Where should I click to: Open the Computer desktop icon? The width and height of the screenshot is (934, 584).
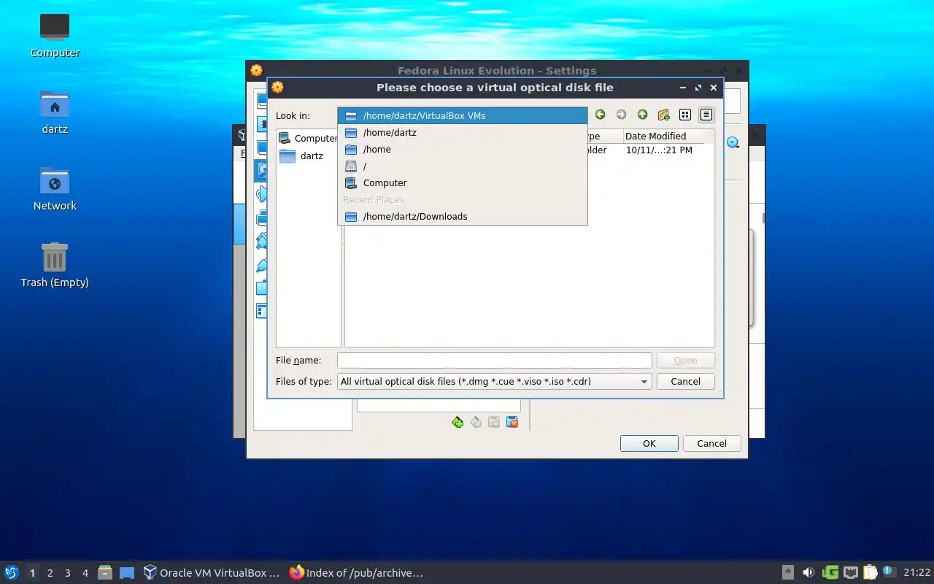(x=55, y=35)
